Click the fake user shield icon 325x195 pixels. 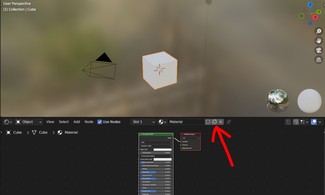208,122
